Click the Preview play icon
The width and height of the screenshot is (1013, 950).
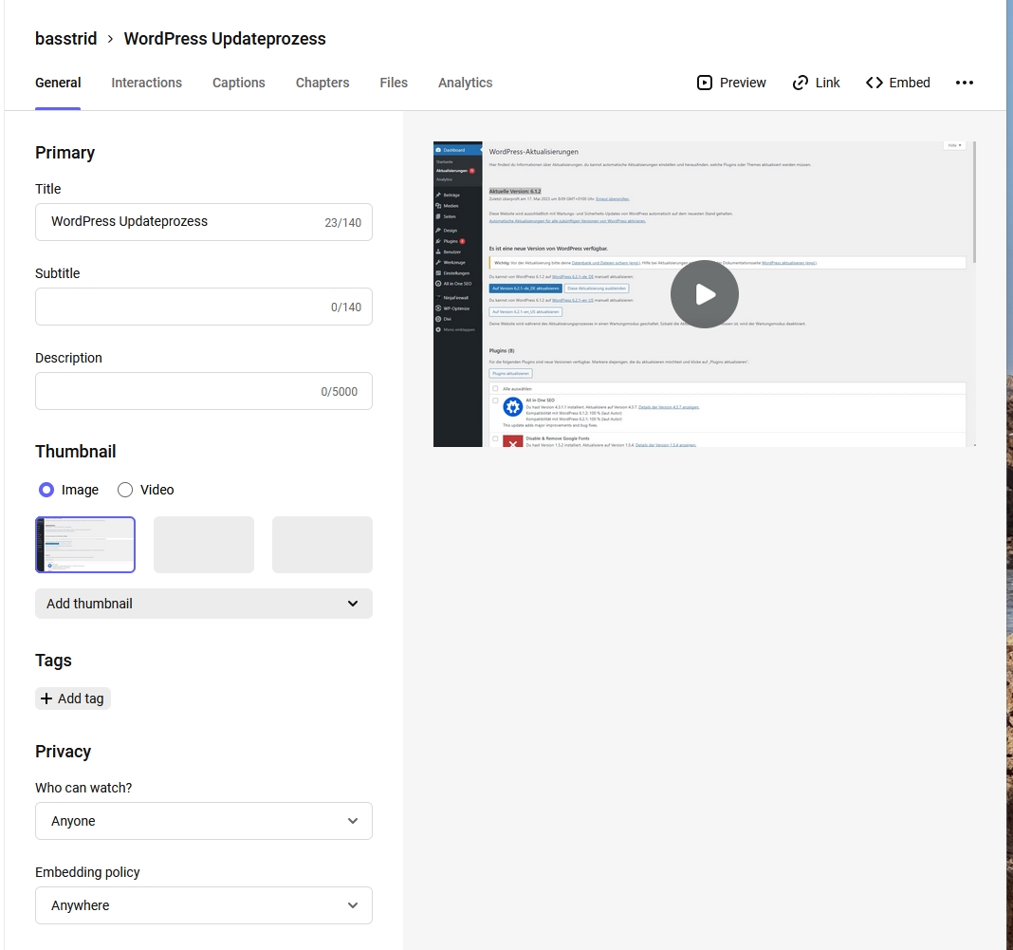pyautogui.click(x=704, y=83)
